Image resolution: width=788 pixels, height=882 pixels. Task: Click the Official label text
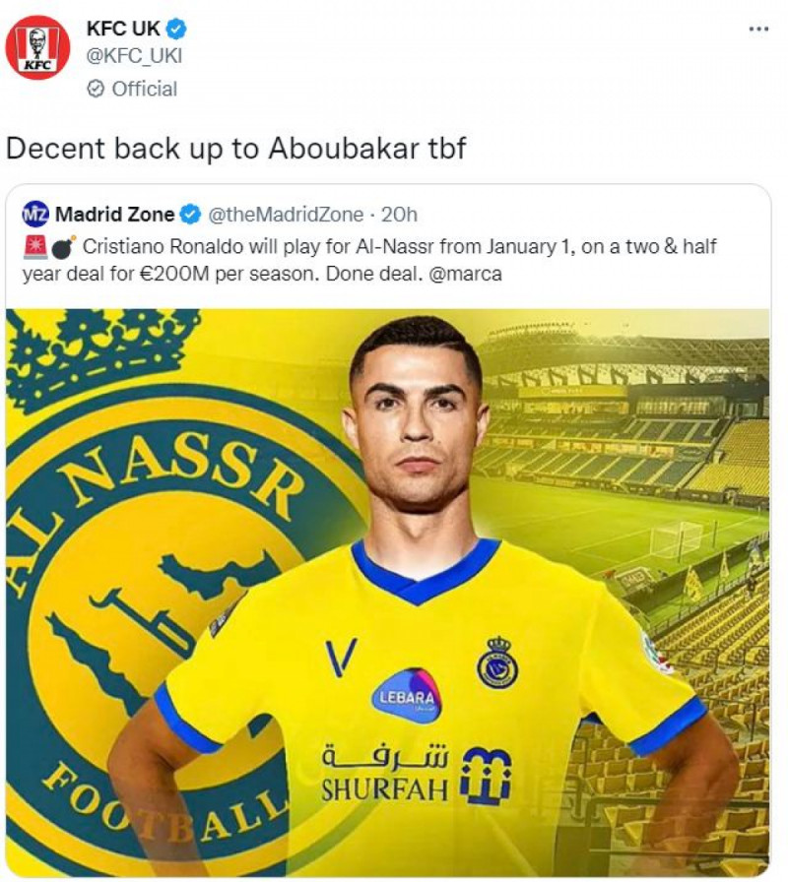point(145,89)
